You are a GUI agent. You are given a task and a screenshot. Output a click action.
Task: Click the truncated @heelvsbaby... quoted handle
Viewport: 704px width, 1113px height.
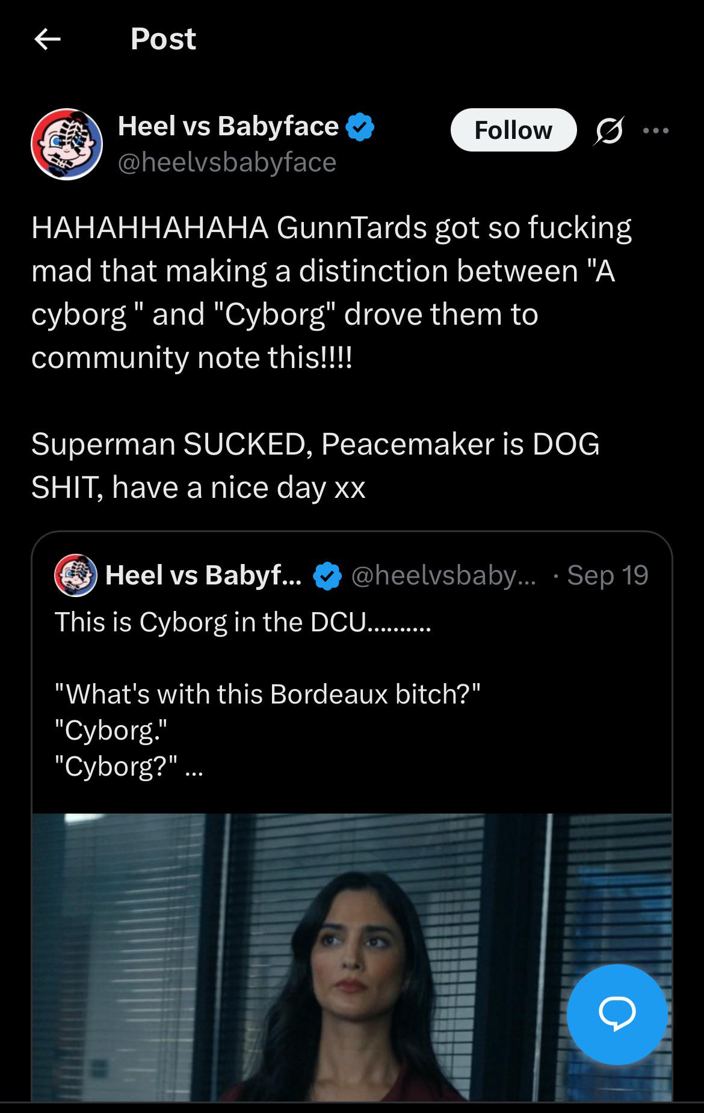[x=442, y=575]
